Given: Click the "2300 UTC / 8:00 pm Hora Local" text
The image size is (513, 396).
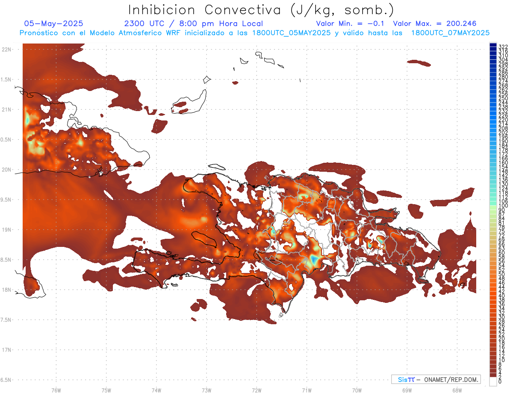Looking at the screenshot, I should 194,23.
